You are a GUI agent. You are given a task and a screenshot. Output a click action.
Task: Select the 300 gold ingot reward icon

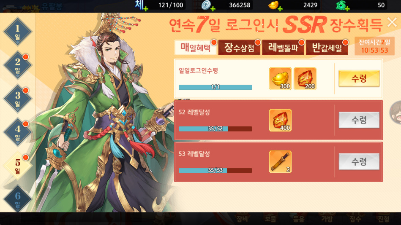[x=280, y=78]
